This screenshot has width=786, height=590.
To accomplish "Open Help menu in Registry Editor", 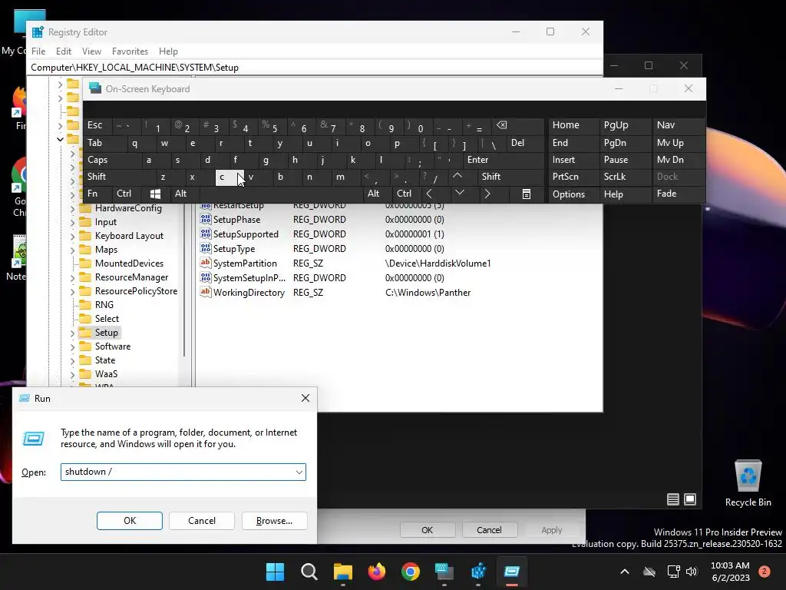I will coord(168,51).
